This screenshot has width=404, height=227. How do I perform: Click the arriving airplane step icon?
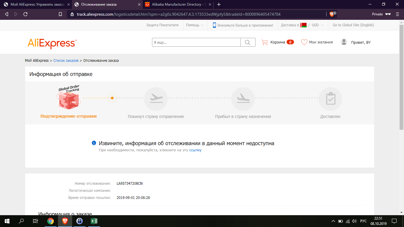[x=243, y=99]
